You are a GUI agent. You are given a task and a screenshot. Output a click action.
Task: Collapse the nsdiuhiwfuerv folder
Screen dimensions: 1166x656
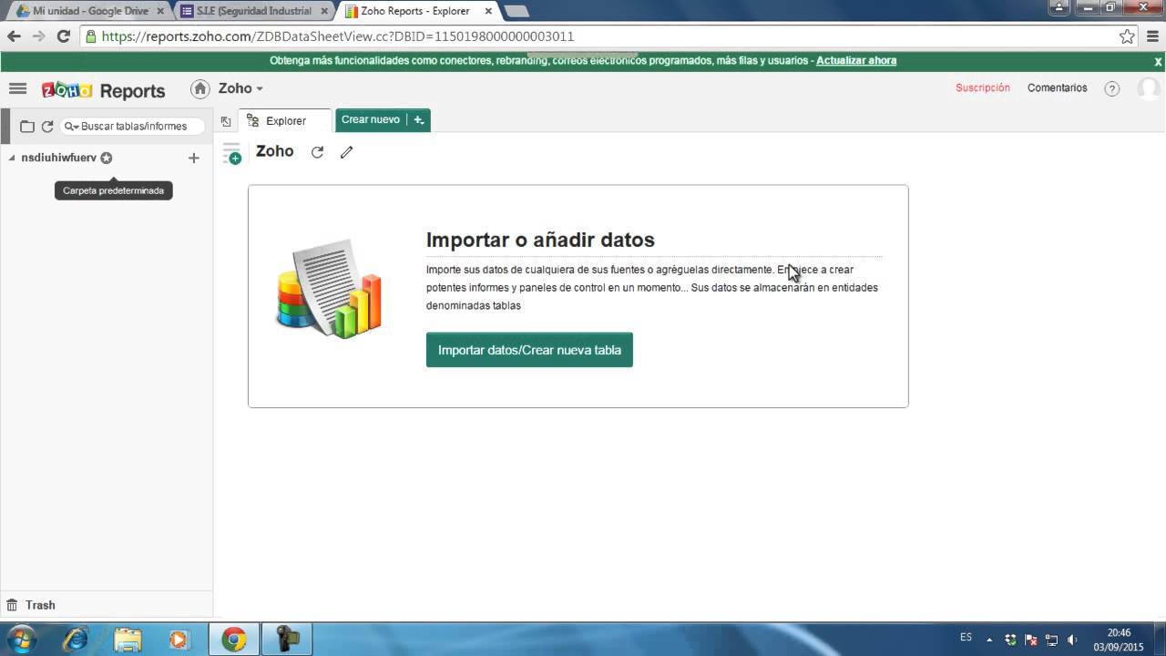(12, 158)
